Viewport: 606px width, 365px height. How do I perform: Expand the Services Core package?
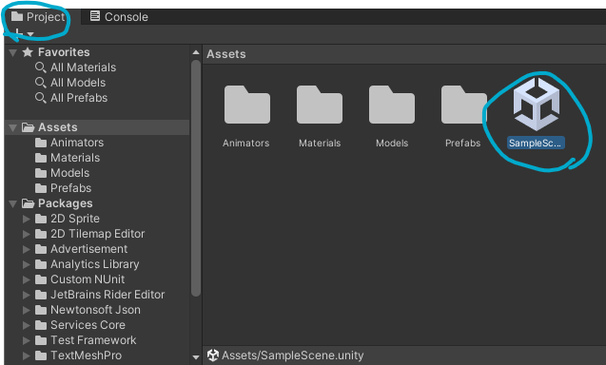(x=27, y=325)
